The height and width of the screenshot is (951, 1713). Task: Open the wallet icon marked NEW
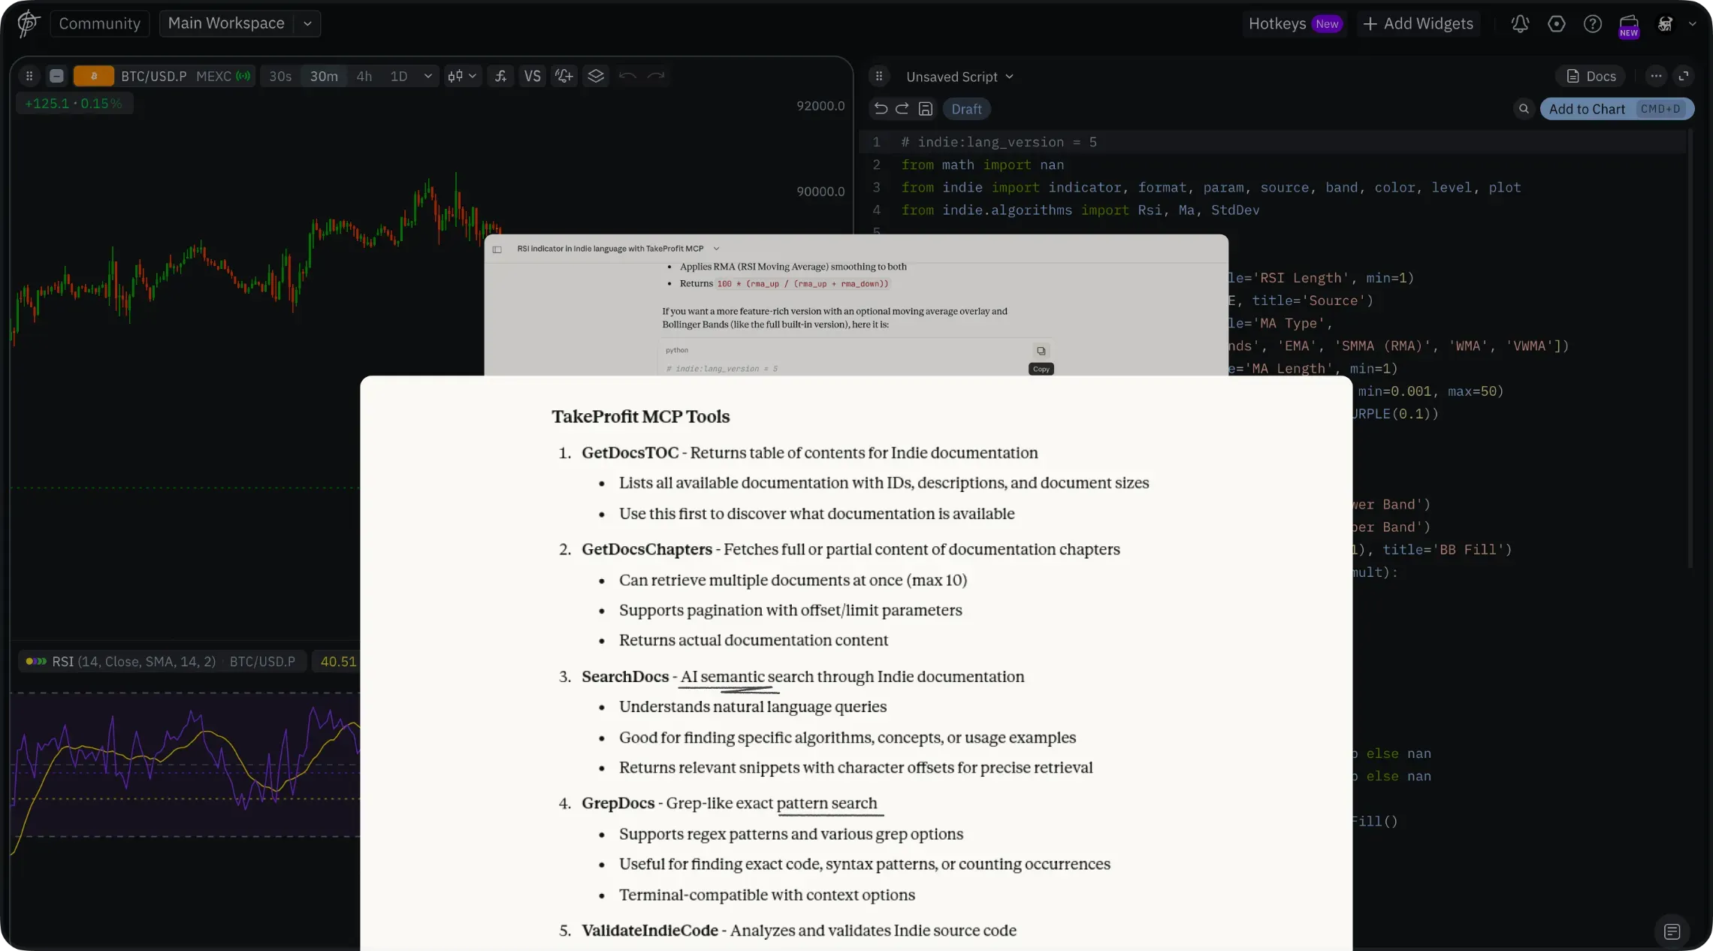pos(1629,24)
